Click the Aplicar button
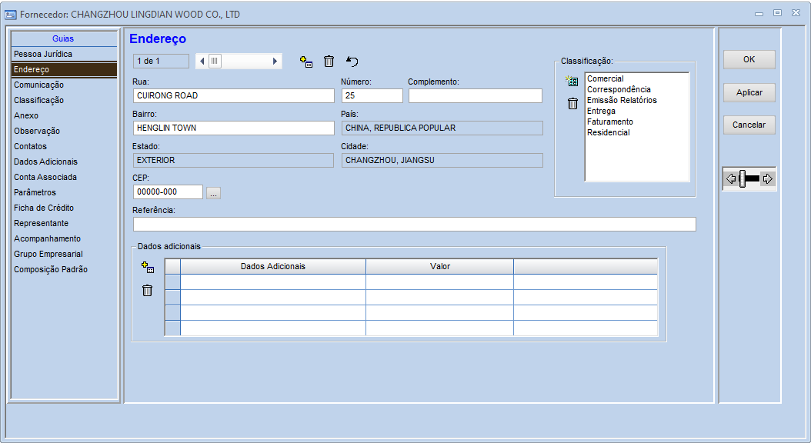This screenshot has width=811, height=443. pyautogui.click(x=749, y=92)
